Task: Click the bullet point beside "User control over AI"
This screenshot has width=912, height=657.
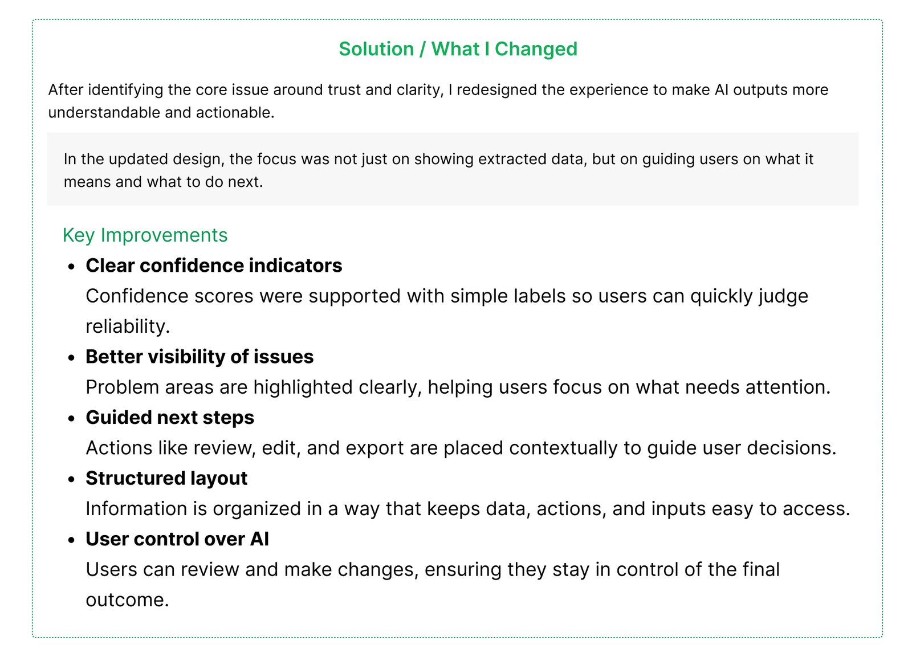Action: (x=71, y=540)
